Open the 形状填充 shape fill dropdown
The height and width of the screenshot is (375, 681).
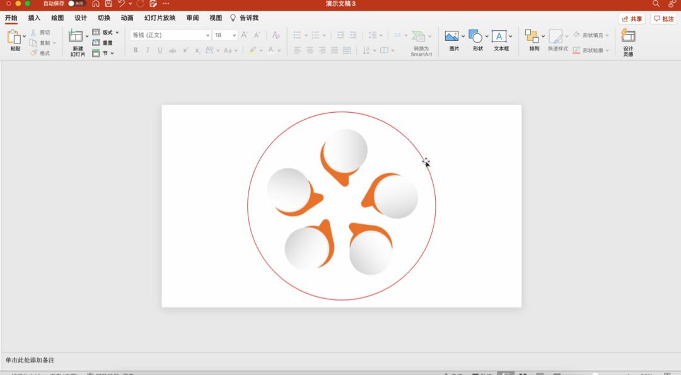point(591,35)
